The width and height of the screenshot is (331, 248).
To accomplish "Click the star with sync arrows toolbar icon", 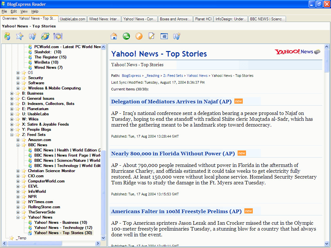I will (x=45, y=36).
